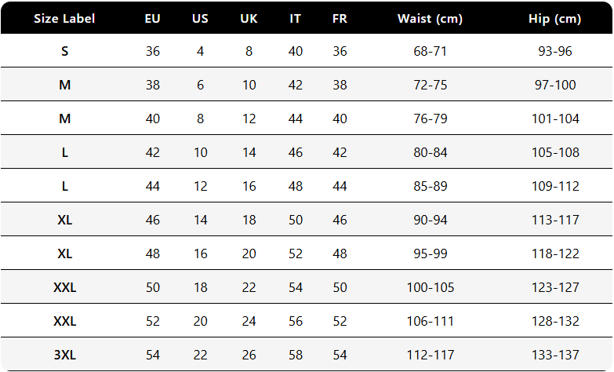
Task: Select the hip measurement 105-108
Action: (556, 153)
